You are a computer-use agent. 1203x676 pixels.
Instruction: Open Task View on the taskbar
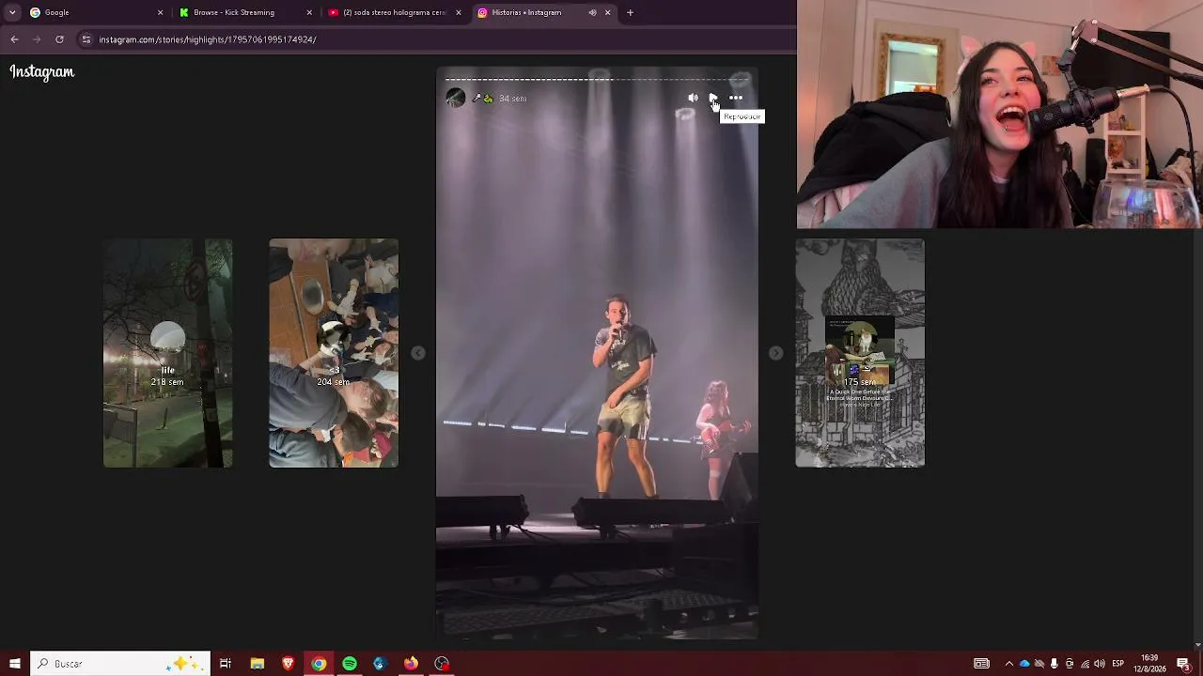click(226, 664)
